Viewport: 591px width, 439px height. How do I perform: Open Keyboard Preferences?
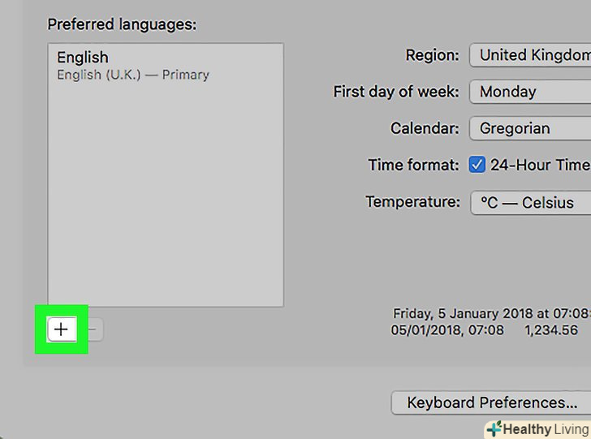(x=491, y=402)
